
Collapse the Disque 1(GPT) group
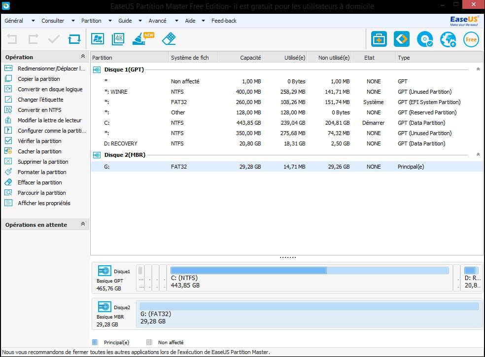pos(478,70)
